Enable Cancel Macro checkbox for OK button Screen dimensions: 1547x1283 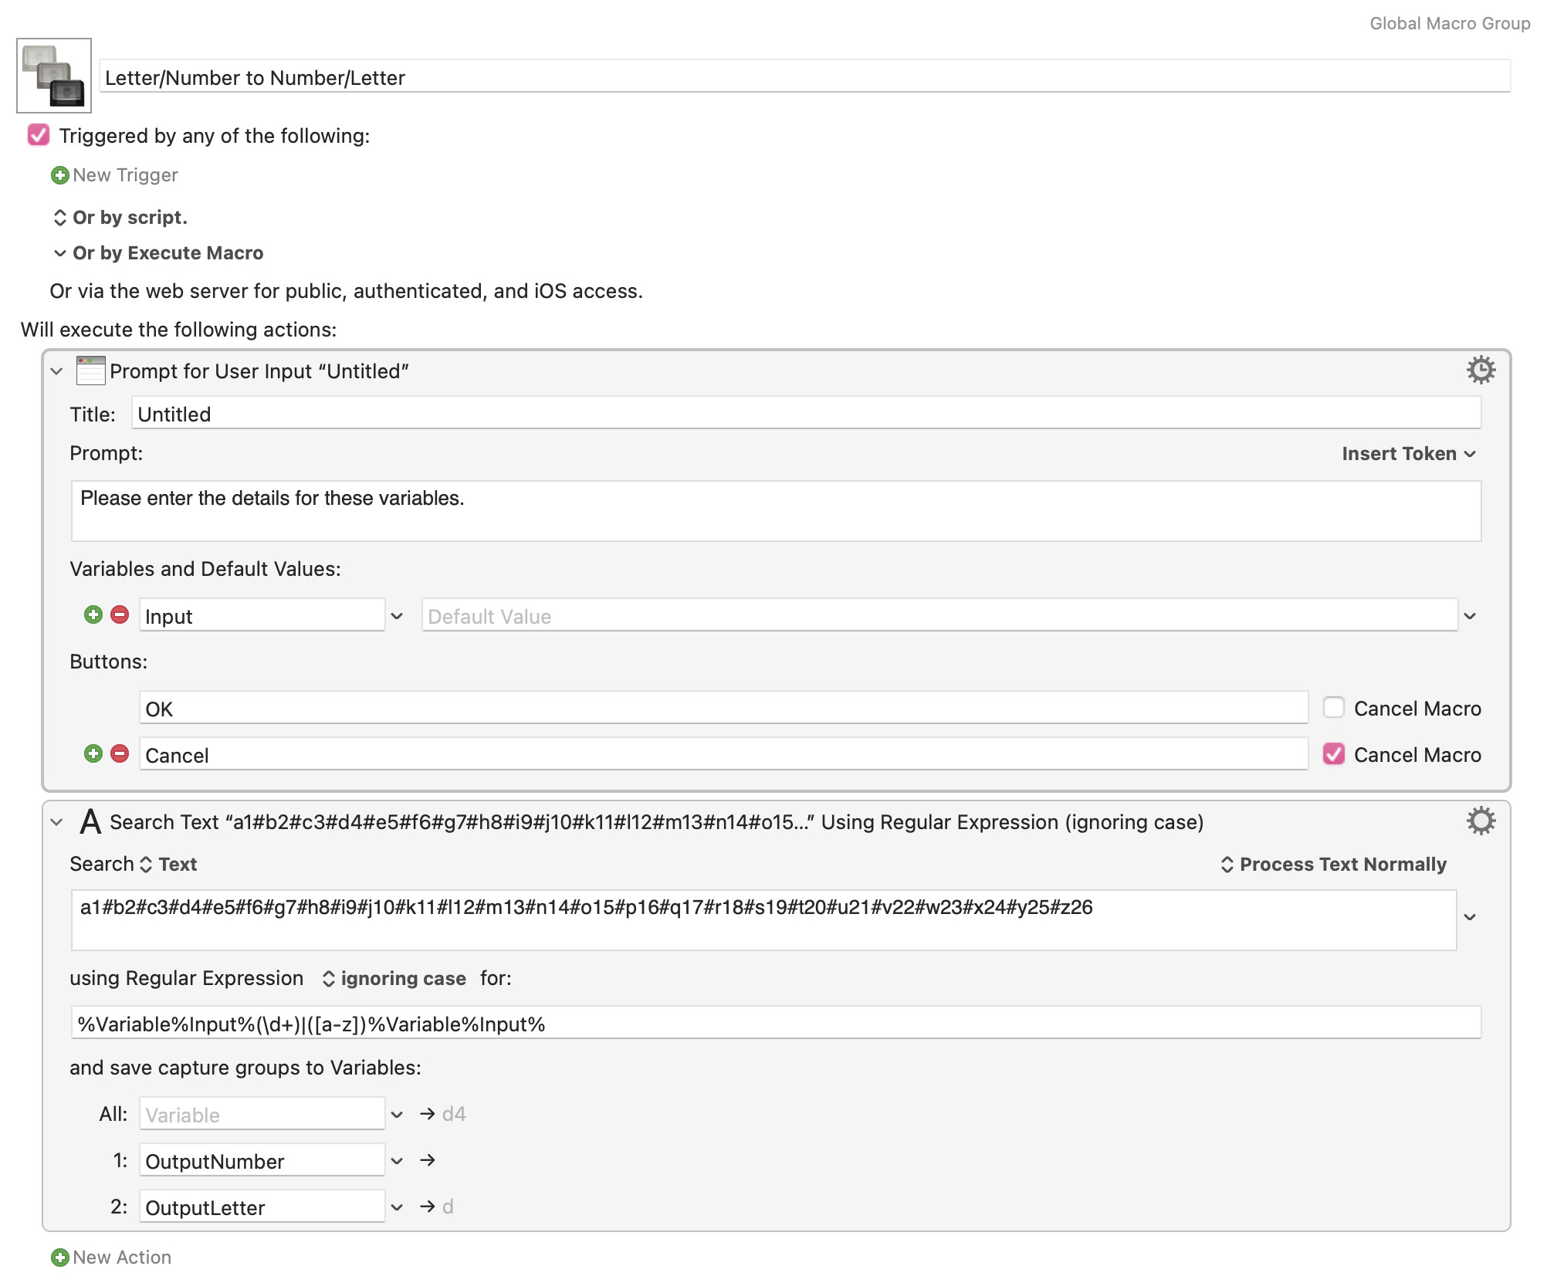[x=1333, y=708]
